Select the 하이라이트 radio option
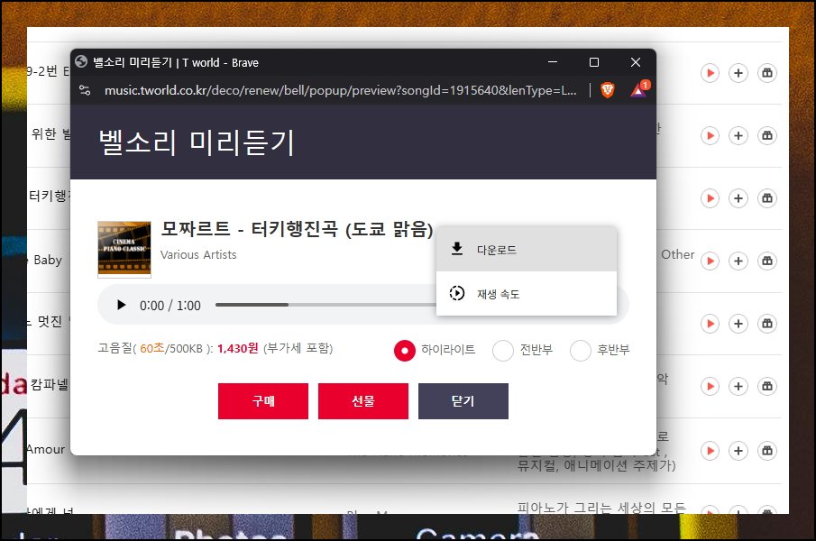The width and height of the screenshot is (816, 541). pos(404,350)
